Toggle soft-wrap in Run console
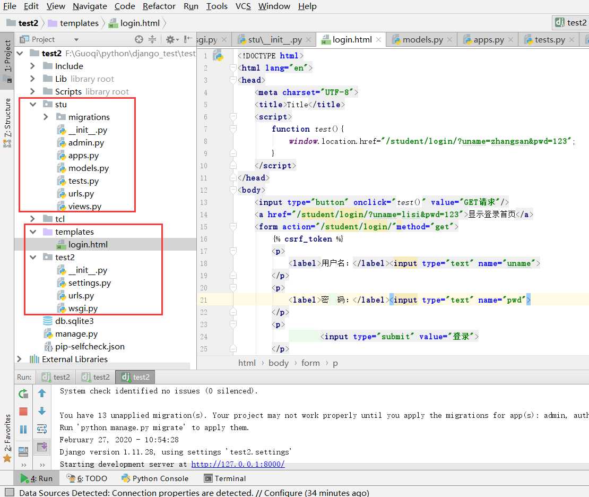The width and height of the screenshot is (589, 497). click(42, 429)
